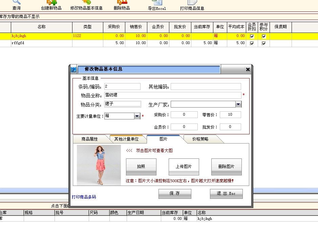Expand the 生产厂家 manufacturer dropdown
The height and width of the screenshot is (248, 318).
(239, 104)
